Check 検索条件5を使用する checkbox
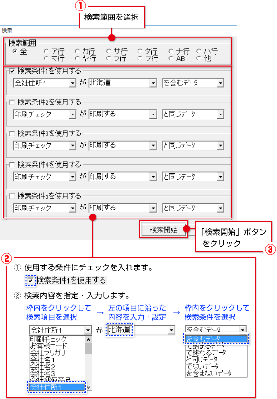The width and height of the screenshot is (277, 399). 12,196
